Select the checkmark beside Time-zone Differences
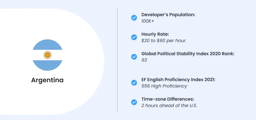This screenshot has width=256, height=120. [x=134, y=102]
